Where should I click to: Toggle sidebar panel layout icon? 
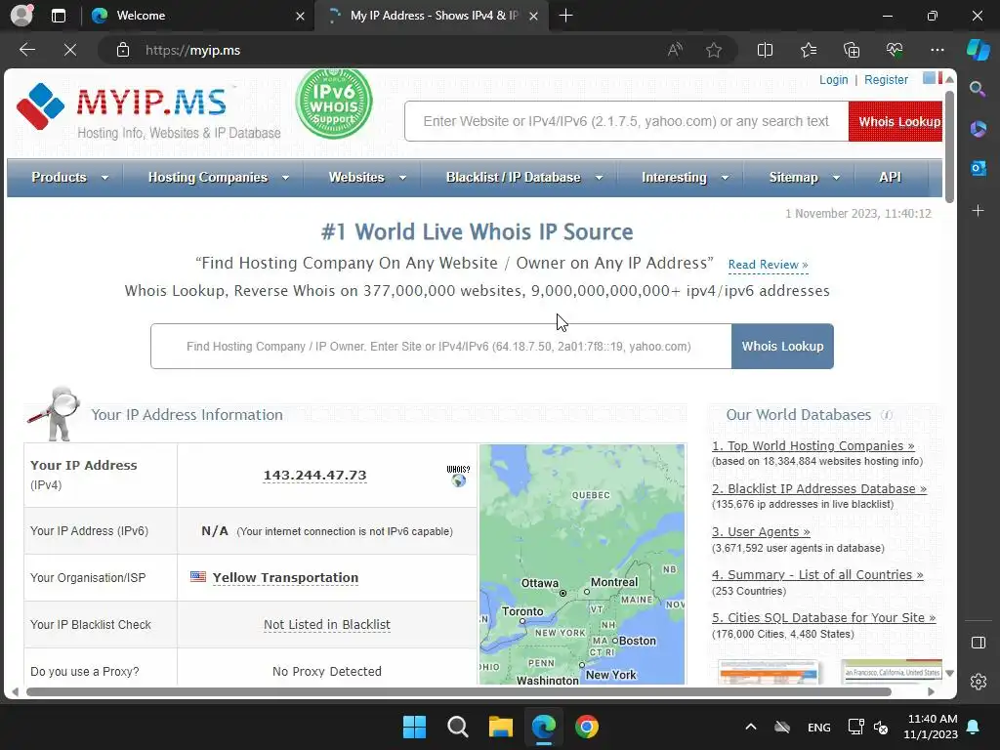tap(978, 643)
